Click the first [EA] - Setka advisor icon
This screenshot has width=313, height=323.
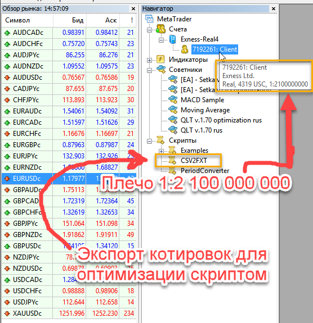[173, 80]
